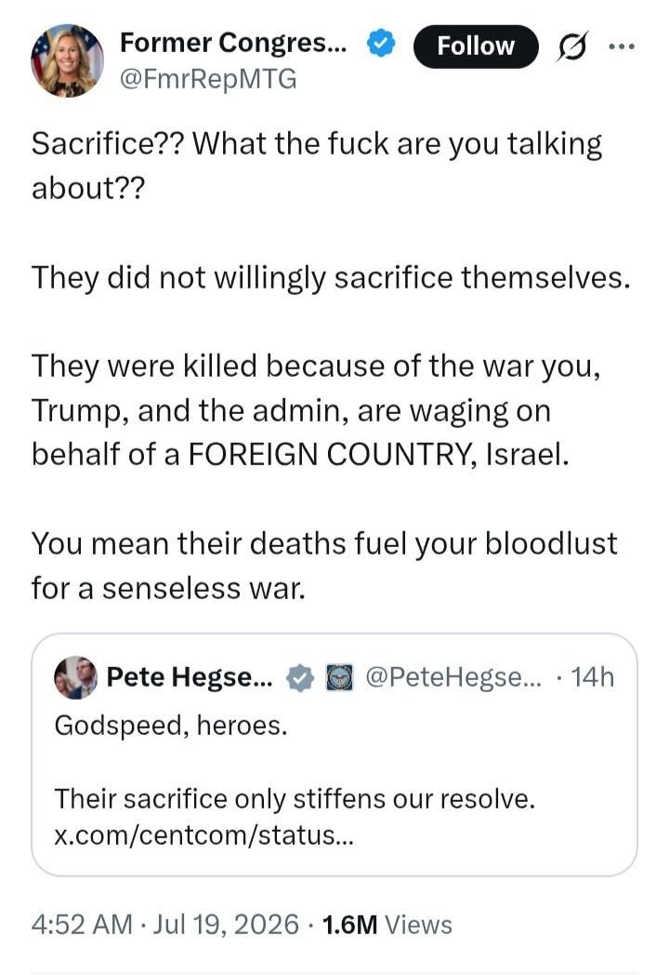The image size is (669, 975).
Task: Open the Former Congres... profile avatar
Action: (67, 60)
